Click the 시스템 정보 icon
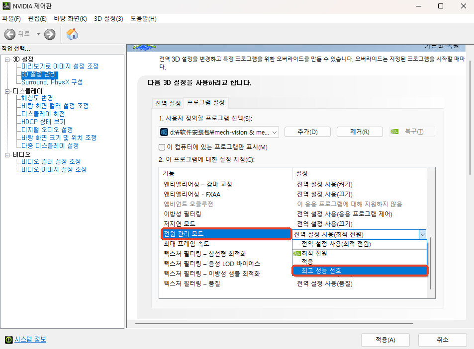The height and width of the screenshot is (349, 474). pos(9,340)
